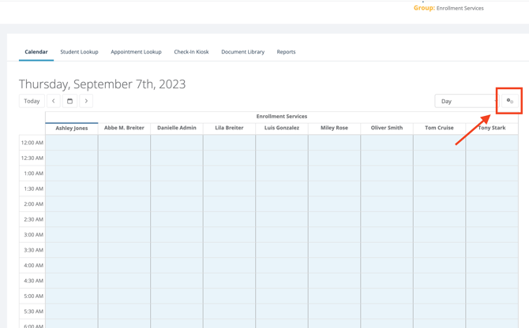Click the 2:30 AM time label
The height and width of the screenshot is (328, 529).
[33, 219]
